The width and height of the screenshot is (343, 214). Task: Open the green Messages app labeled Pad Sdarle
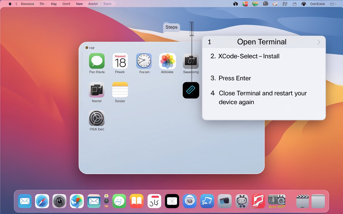click(97, 61)
